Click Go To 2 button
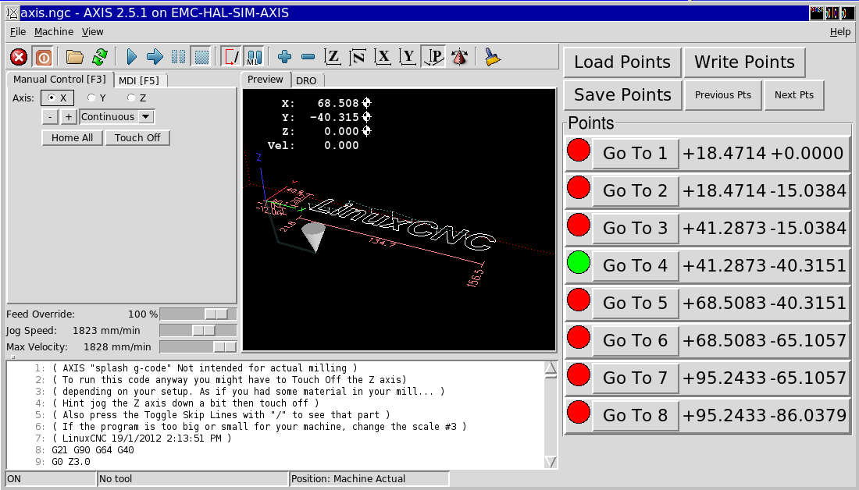Viewport: 859px width, 490px height. (636, 190)
